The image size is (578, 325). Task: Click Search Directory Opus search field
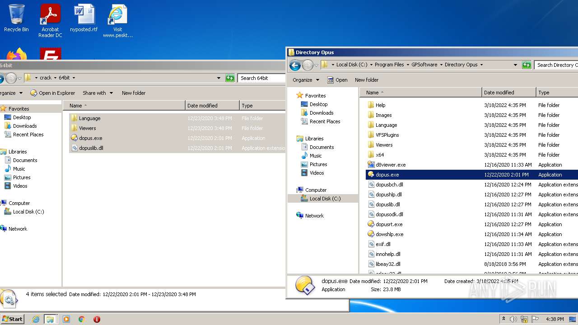click(x=556, y=65)
